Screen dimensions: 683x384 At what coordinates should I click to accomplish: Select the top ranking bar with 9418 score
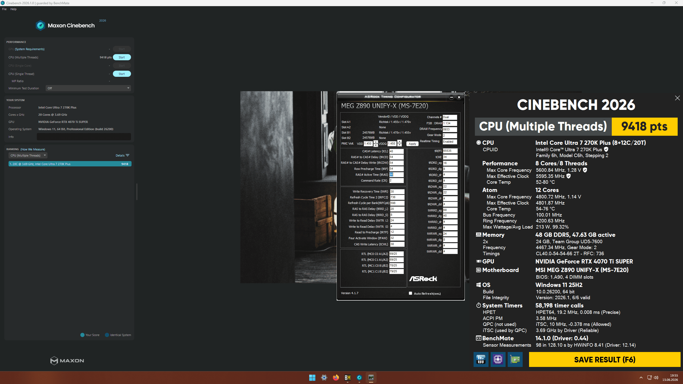[x=70, y=164]
